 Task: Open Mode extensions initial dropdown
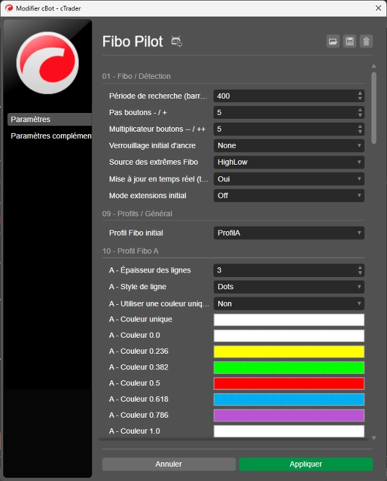pyautogui.click(x=289, y=196)
